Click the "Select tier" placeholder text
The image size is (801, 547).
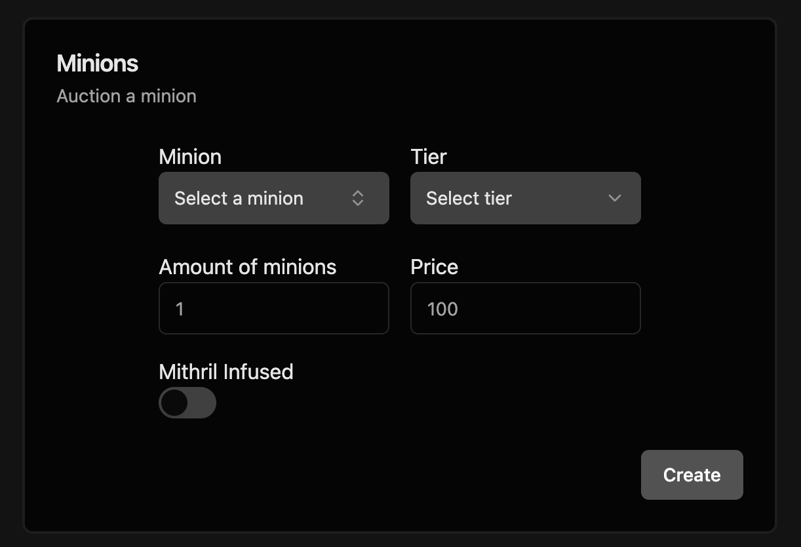click(469, 198)
